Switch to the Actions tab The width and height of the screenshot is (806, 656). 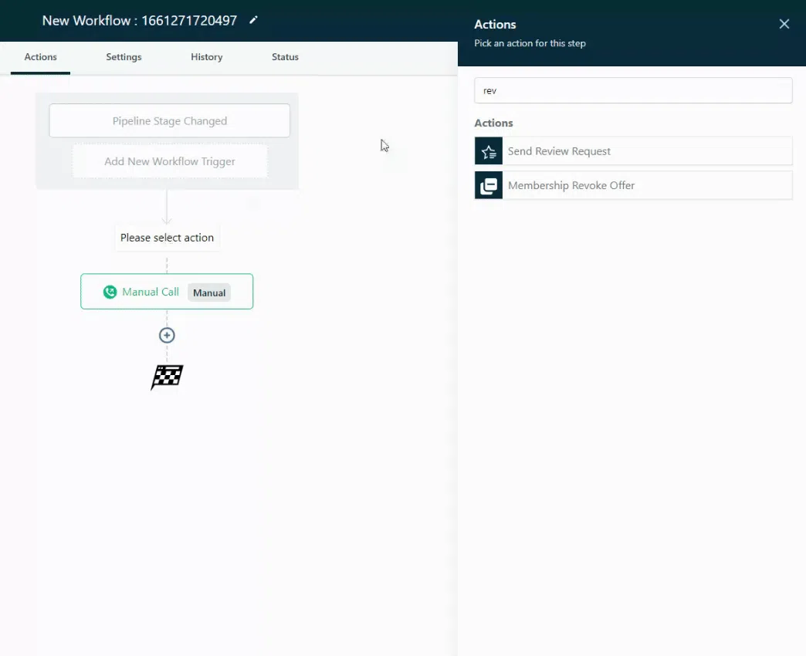coord(41,57)
